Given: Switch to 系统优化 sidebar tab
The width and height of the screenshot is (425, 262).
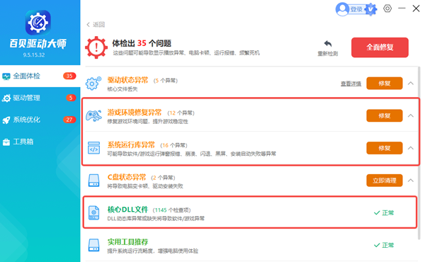Looking at the screenshot, I should tap(40, 120).
